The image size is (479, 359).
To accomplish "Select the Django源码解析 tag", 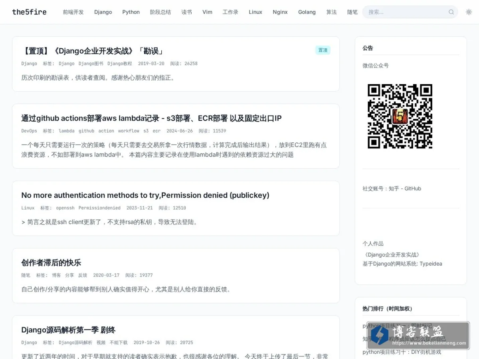I will click(x=75, y=343).
